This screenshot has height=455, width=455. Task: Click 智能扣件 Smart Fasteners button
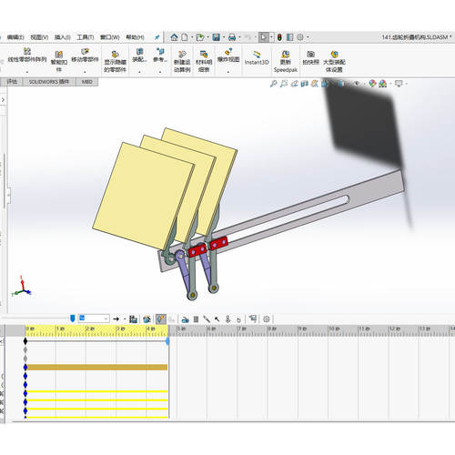tap(59, 62)
